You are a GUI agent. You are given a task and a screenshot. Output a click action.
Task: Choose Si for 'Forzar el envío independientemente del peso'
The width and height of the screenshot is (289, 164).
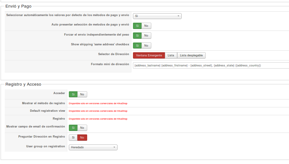(137, 36)
